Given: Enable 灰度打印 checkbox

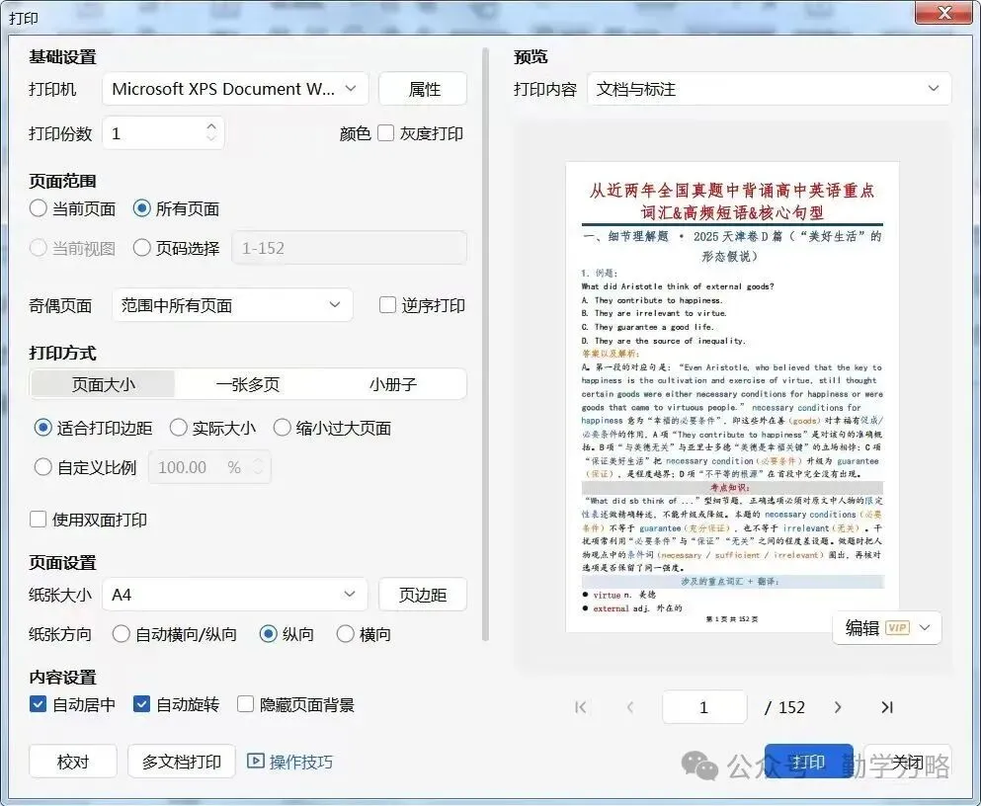Looking at the screenshot, I should [x=386, y=133].
